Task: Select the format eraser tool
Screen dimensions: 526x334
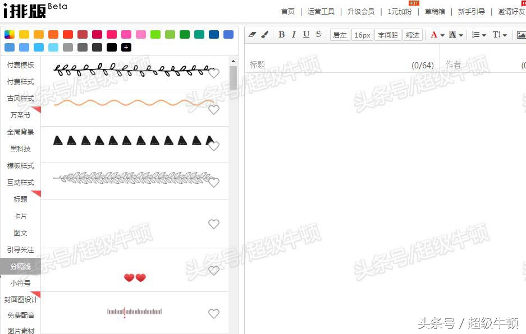Action: coord(252,34)
